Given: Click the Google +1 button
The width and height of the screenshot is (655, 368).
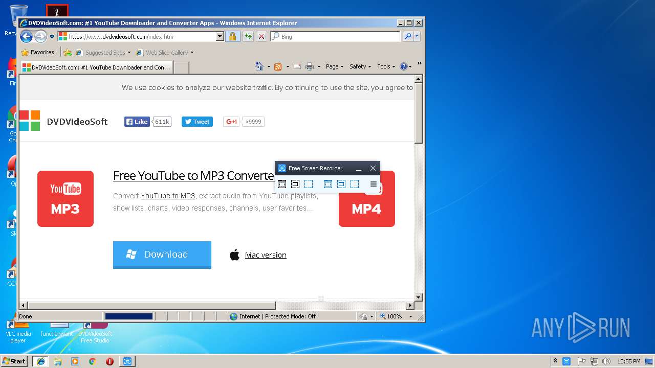Looking at the screenshot, I should click(232, 122).
